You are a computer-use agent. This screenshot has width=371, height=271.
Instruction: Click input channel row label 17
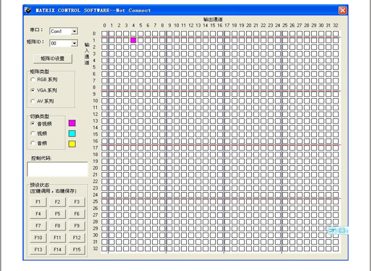click(x=95, y=148)
